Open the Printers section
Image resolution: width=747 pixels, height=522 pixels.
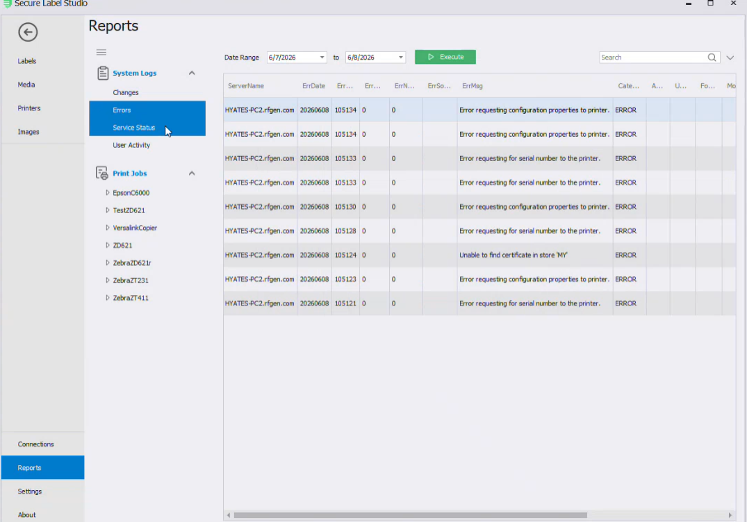coord(29,108)
